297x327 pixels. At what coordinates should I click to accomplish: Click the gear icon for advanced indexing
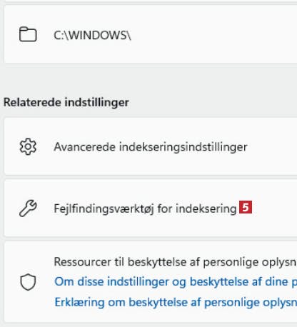[x=28, y=146]
